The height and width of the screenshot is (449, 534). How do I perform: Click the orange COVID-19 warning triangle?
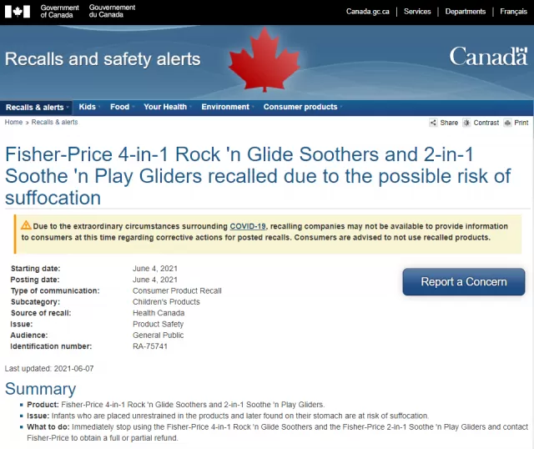[26, 225]
